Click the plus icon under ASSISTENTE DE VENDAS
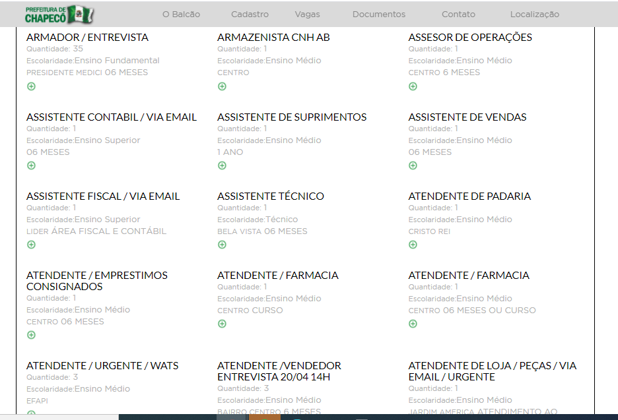Viewport: 618px width, 420px height. tap(413, 165)
